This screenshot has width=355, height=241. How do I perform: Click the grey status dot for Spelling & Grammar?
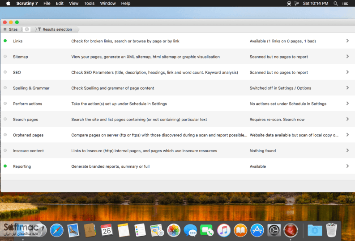click(x=5, y=88)
